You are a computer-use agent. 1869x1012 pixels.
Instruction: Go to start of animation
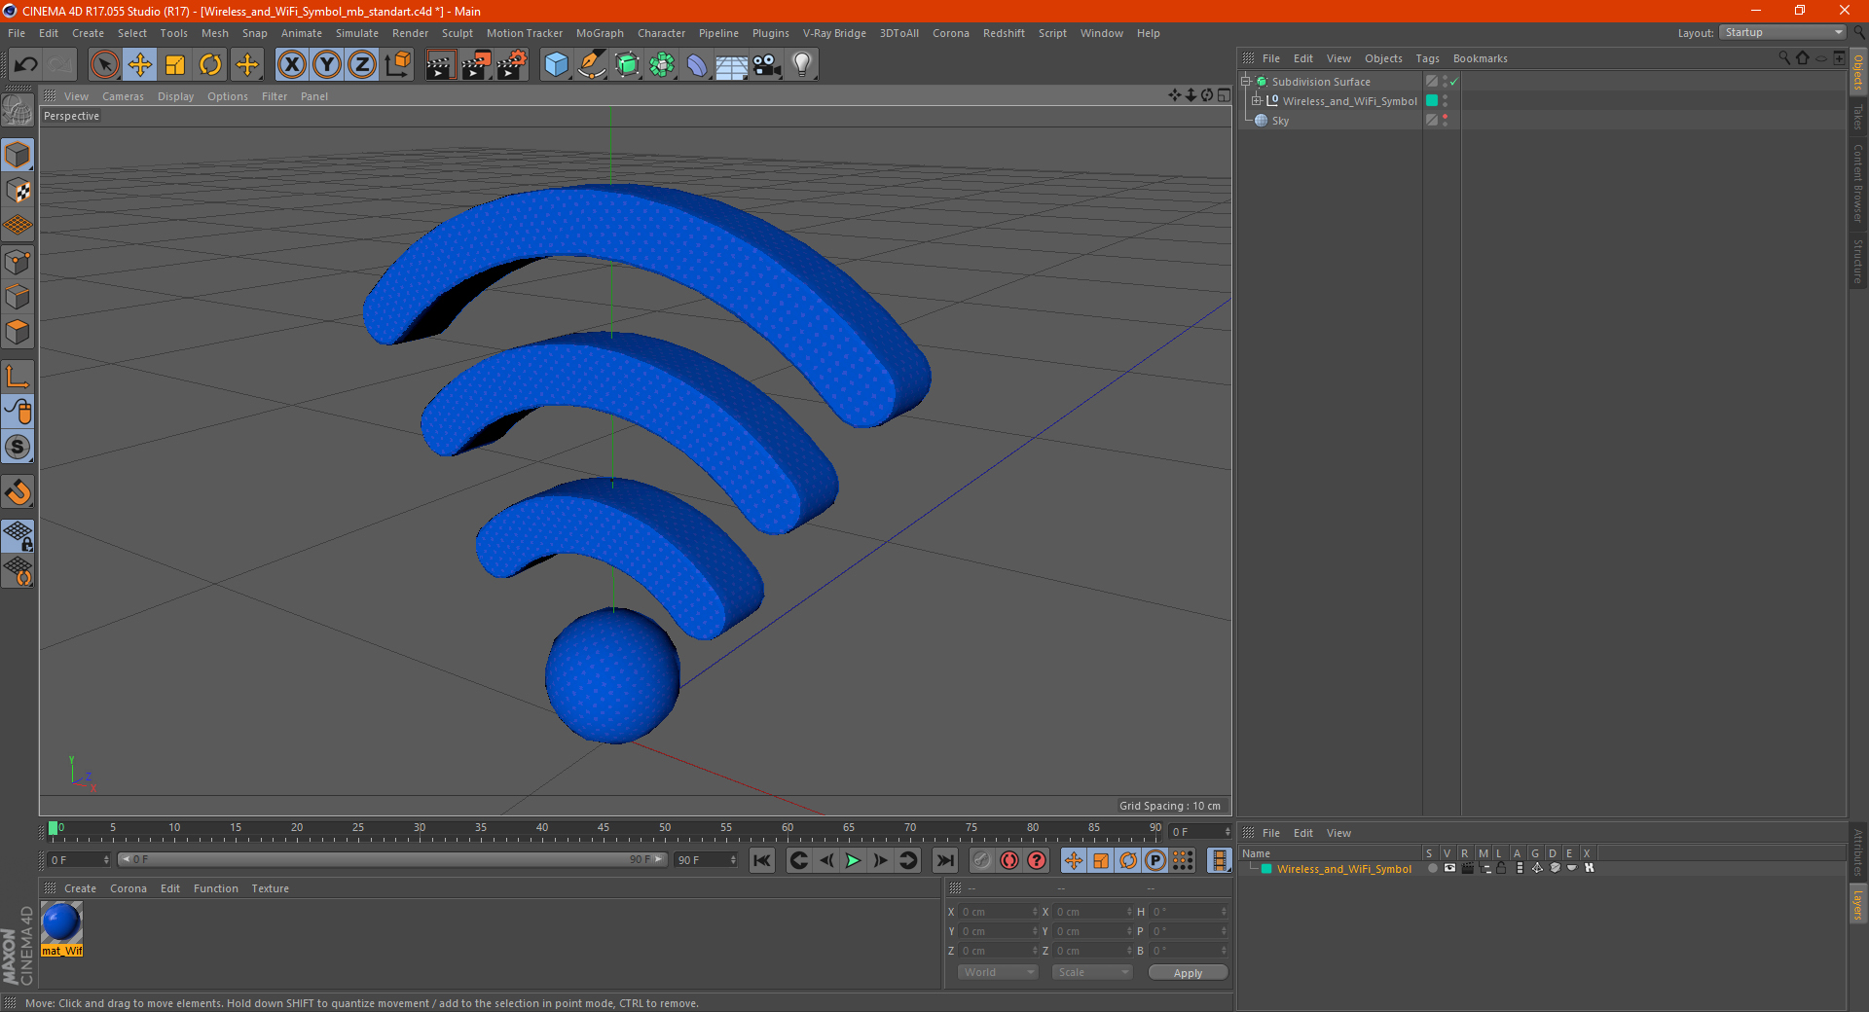tap(762, 860)
